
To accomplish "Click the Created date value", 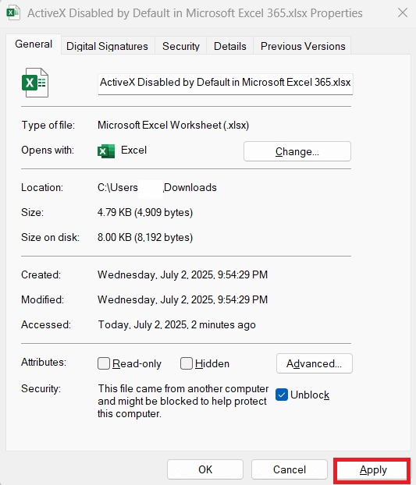I will (x=183, y=274).
